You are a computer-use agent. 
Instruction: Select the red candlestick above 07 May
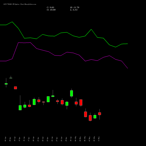pyautogui.click(x=90, y=118)
